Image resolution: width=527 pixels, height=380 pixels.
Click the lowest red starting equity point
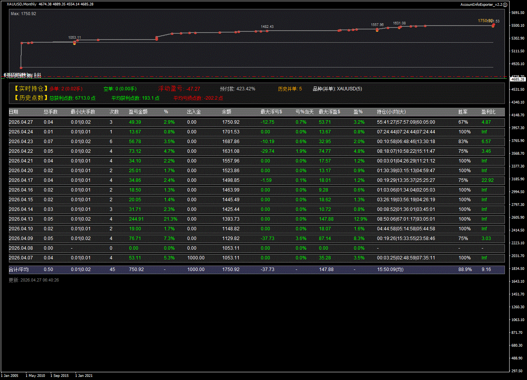[21, 67]
